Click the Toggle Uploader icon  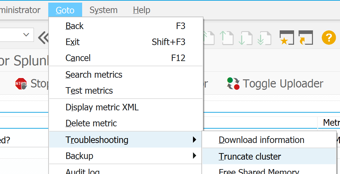coord(233,84)
